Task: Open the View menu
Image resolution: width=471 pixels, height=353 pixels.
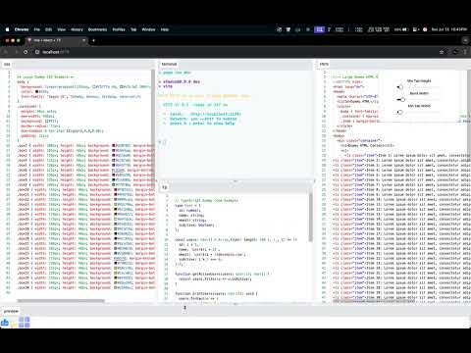Action: (62, 29)
